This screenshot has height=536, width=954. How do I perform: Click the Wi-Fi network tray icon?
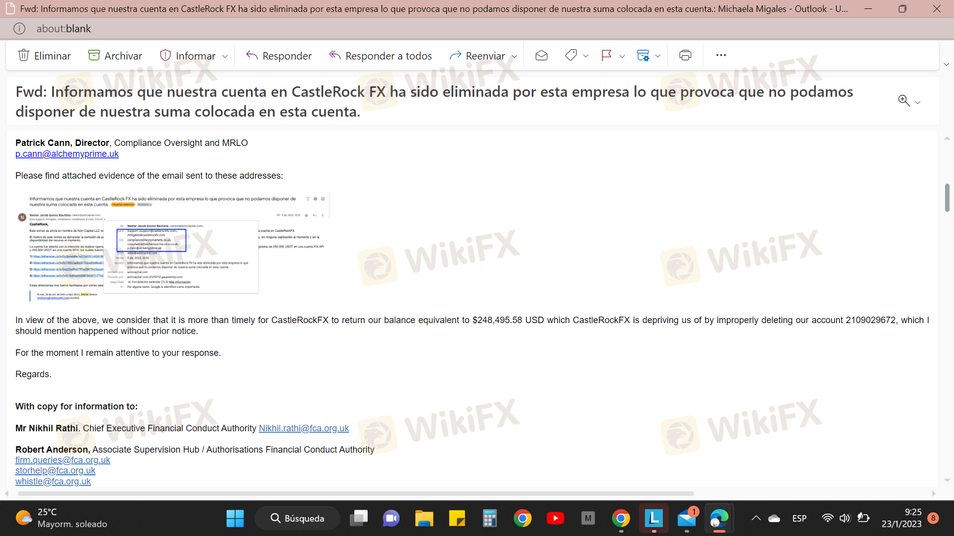click(x=827, y=518)
